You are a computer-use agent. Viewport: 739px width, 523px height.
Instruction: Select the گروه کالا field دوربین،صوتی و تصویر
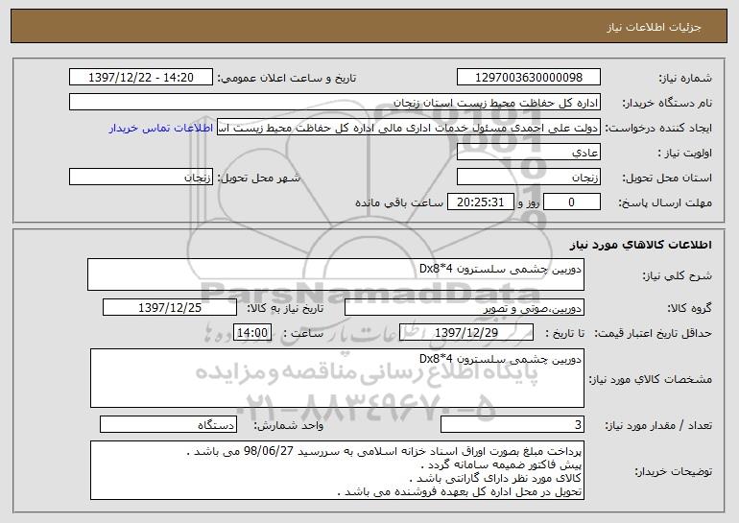click(465, 307)
